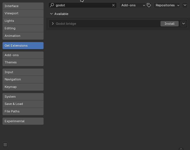Open the tag filter icon
Screen dimensions: 190x150
tap(149, 5)
